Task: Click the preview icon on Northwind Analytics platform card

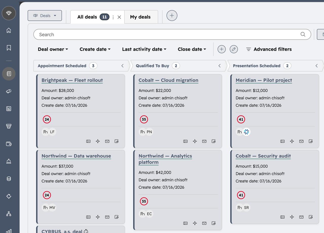Action: 186,223
